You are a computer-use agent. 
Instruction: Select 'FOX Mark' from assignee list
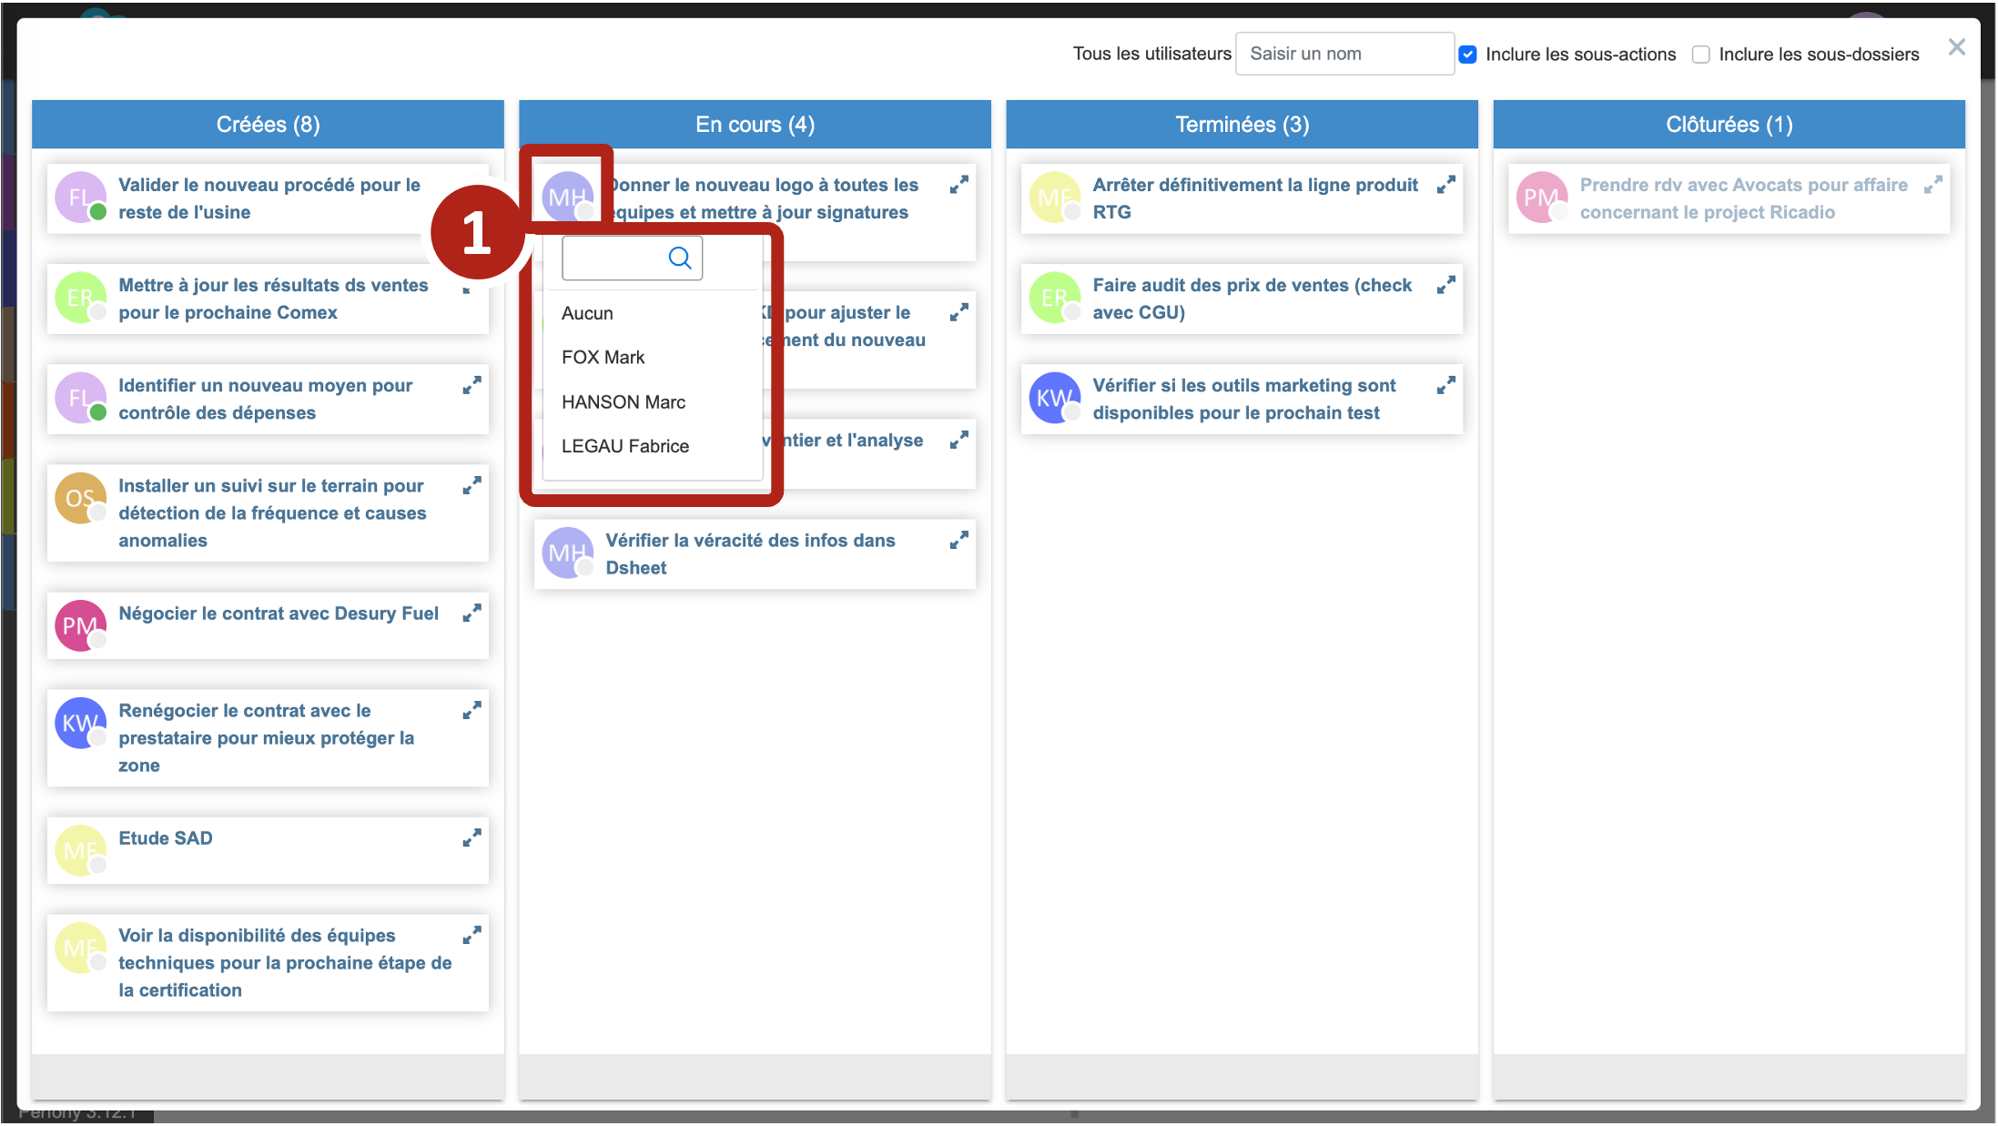603,358
